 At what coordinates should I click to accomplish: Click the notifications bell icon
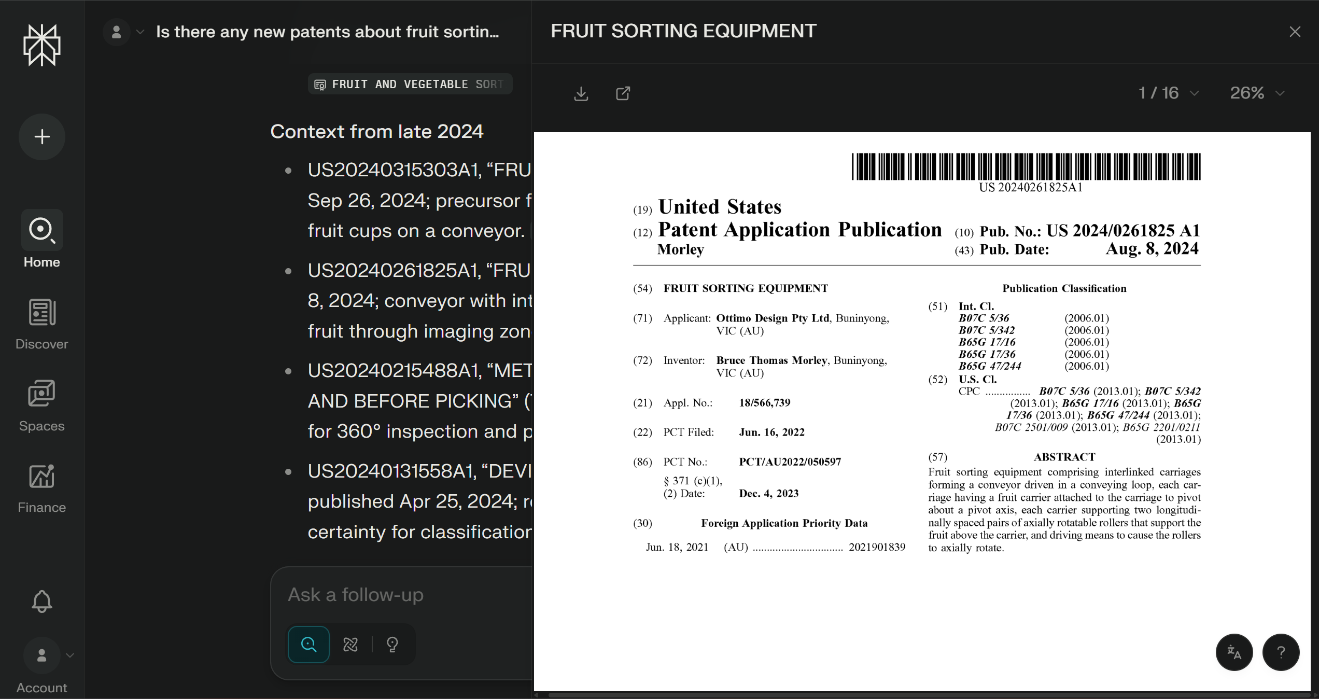[41, 602]
